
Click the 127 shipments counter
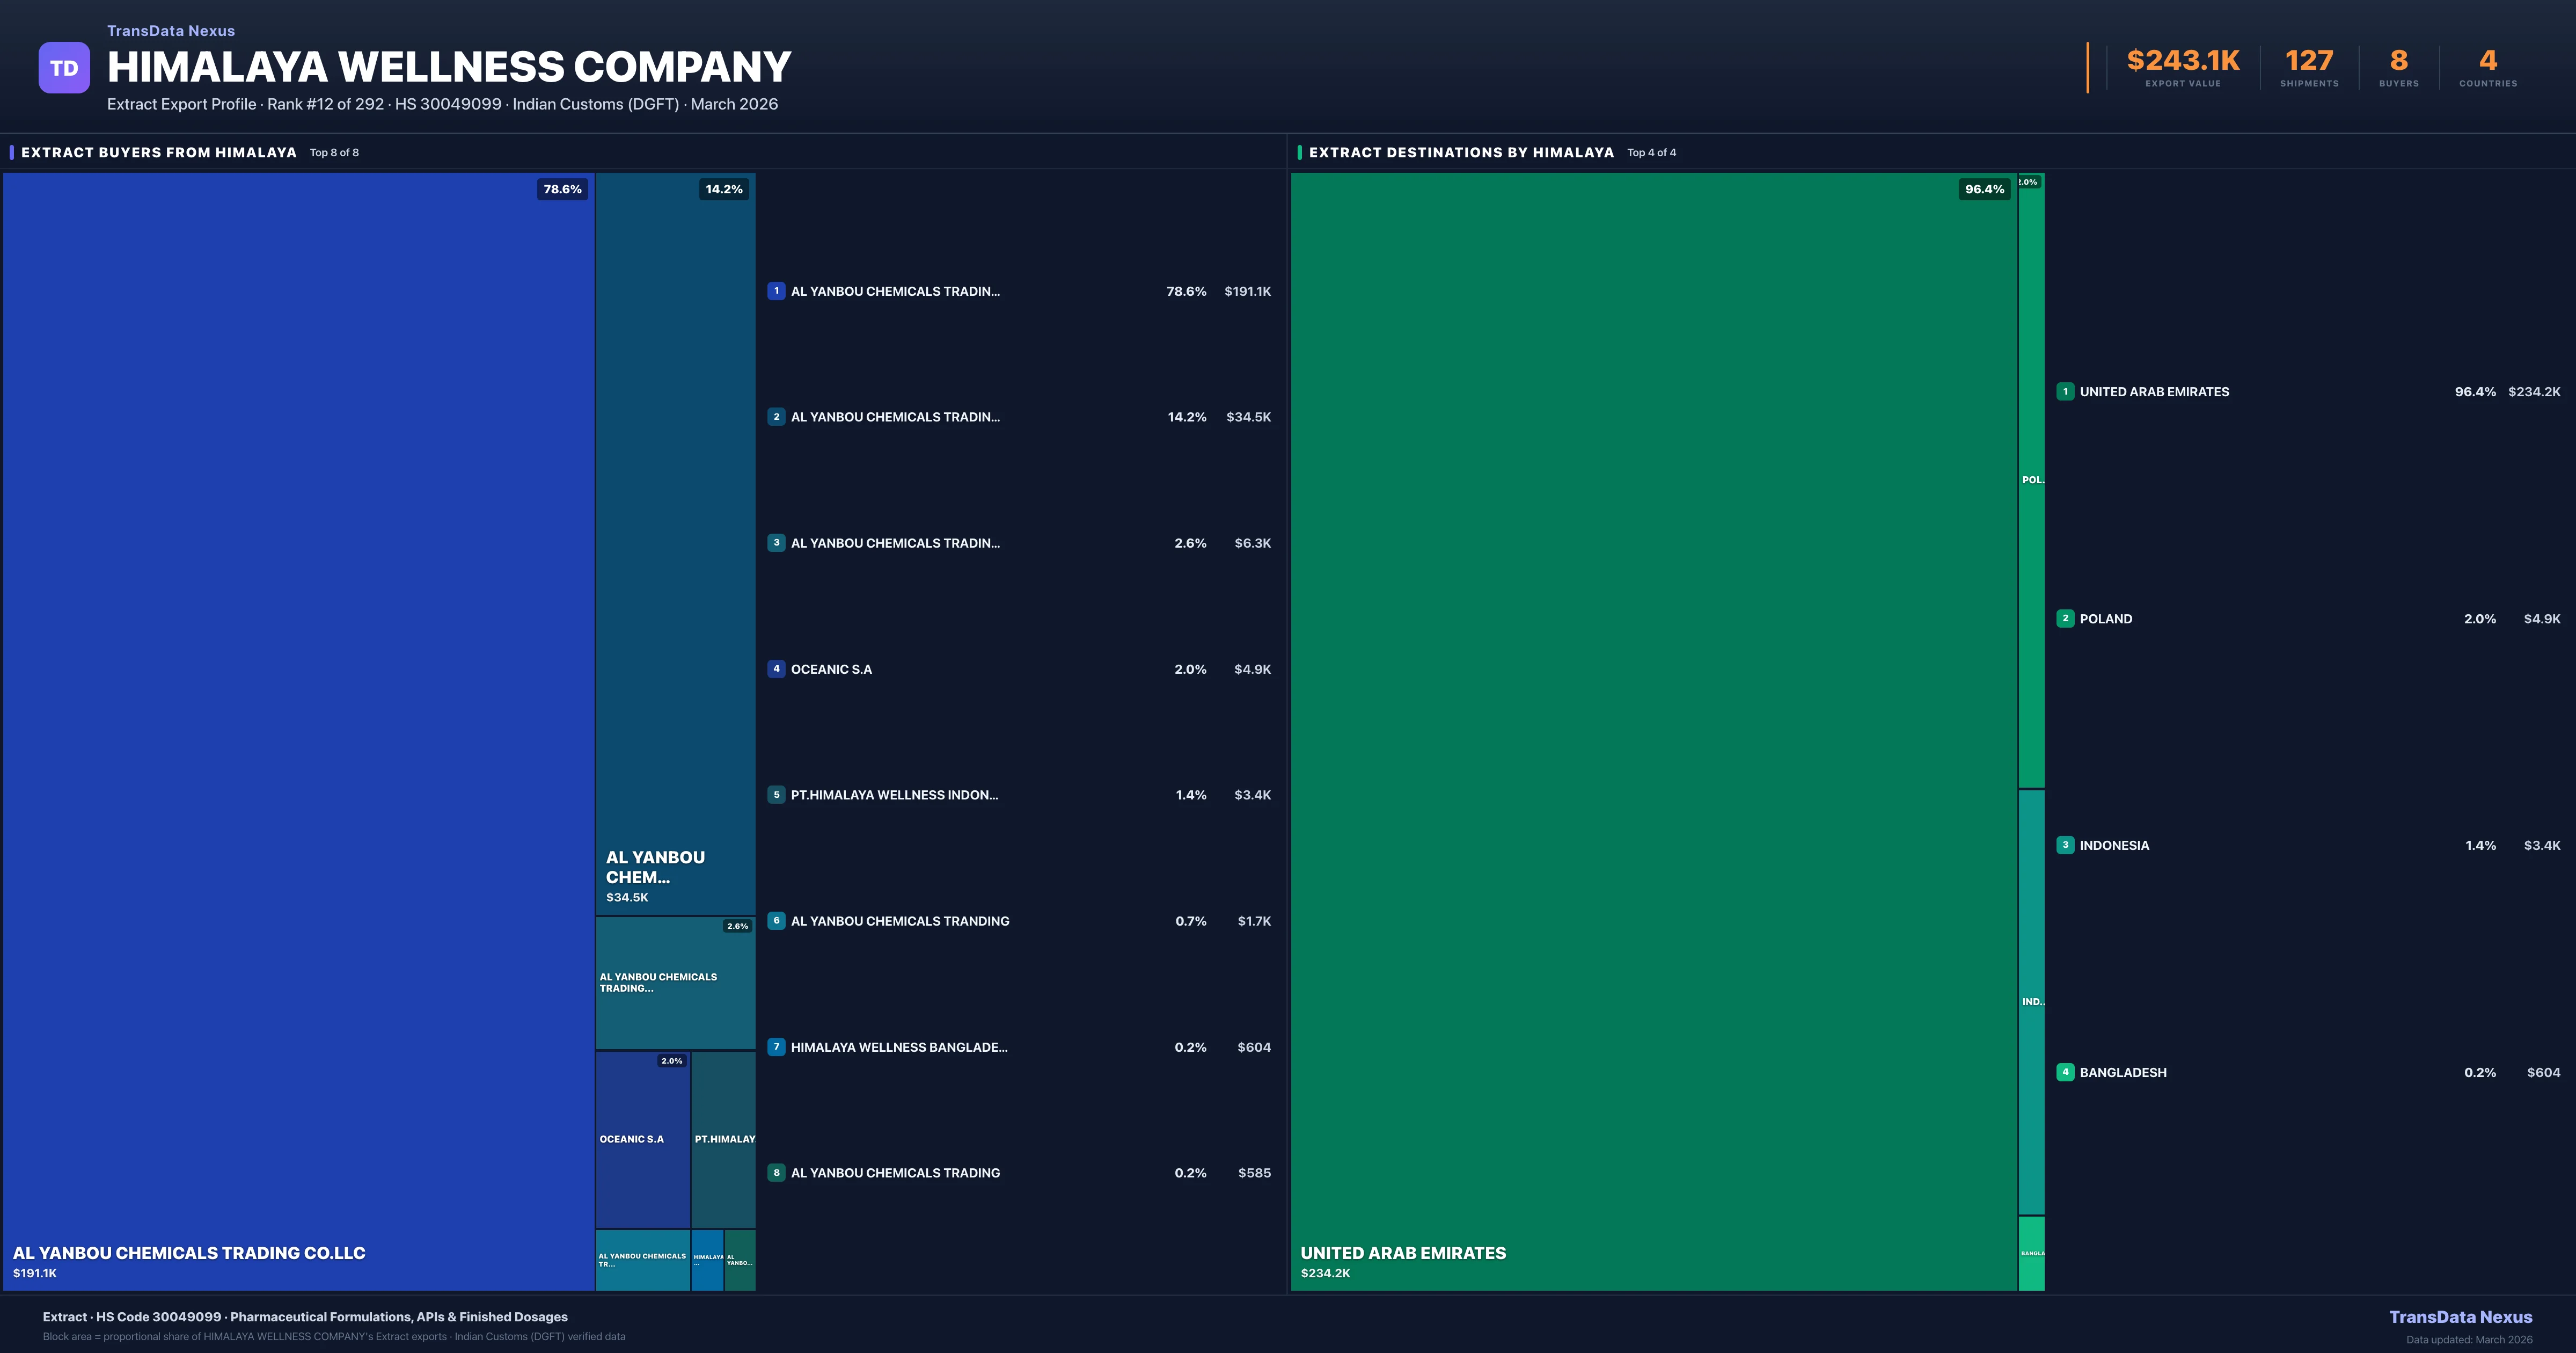point(2308,60)
